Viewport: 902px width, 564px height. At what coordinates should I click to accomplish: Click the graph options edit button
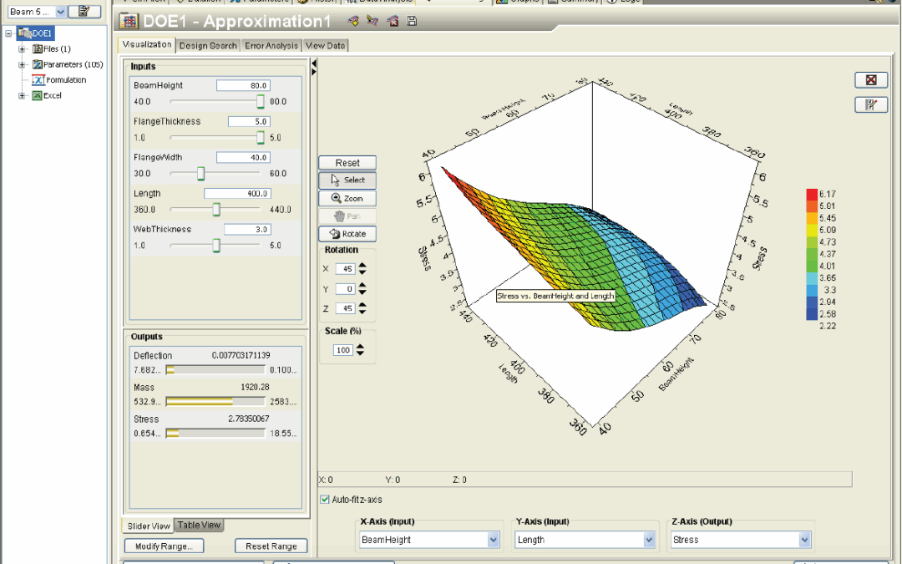click(871, 104)
